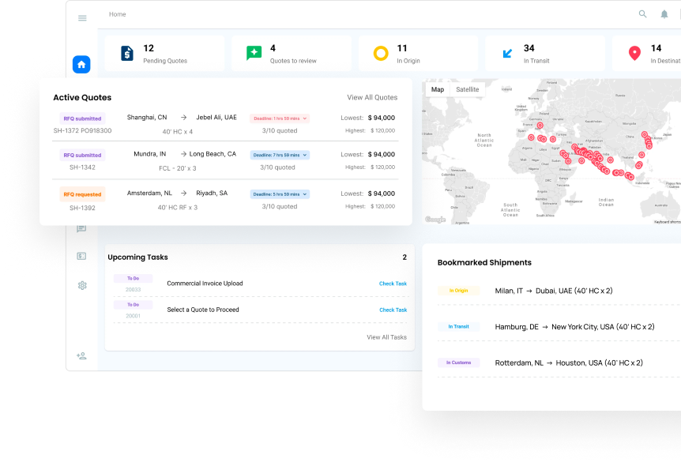This screenshot has height=466, width=681.
Task: Click 40' HC x 4 container text
Action: (177, 132)
